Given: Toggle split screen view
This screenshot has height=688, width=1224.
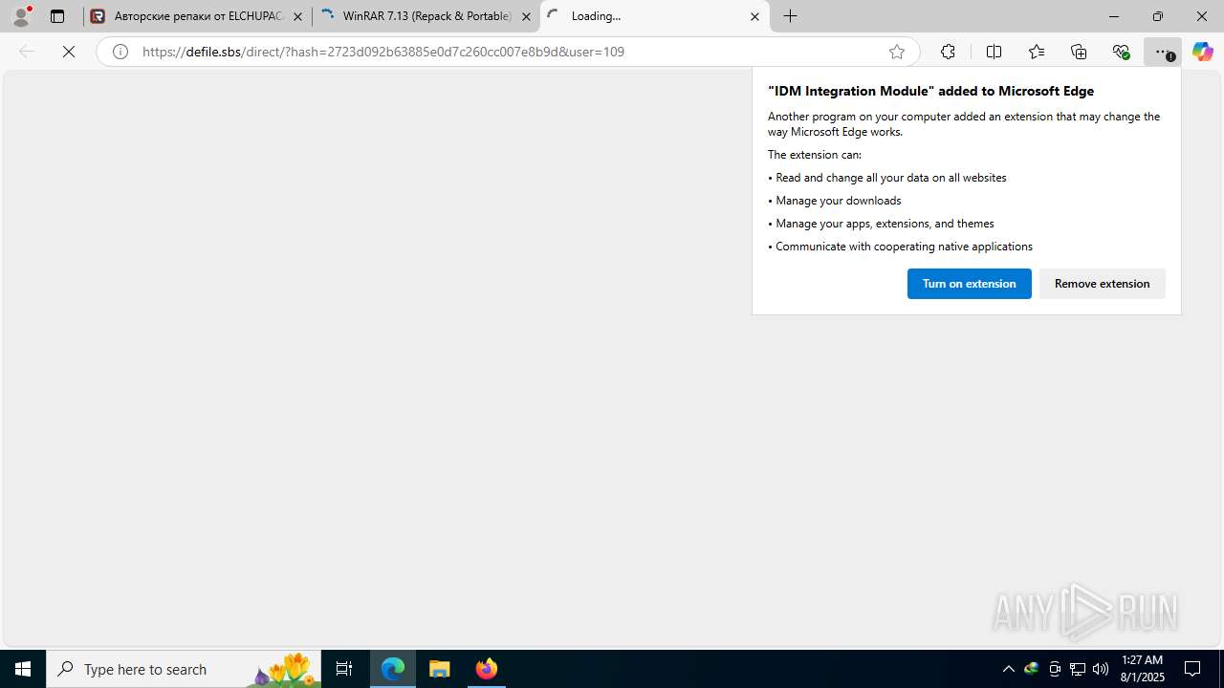Looking at the screenshot, I should click(994, 52).
